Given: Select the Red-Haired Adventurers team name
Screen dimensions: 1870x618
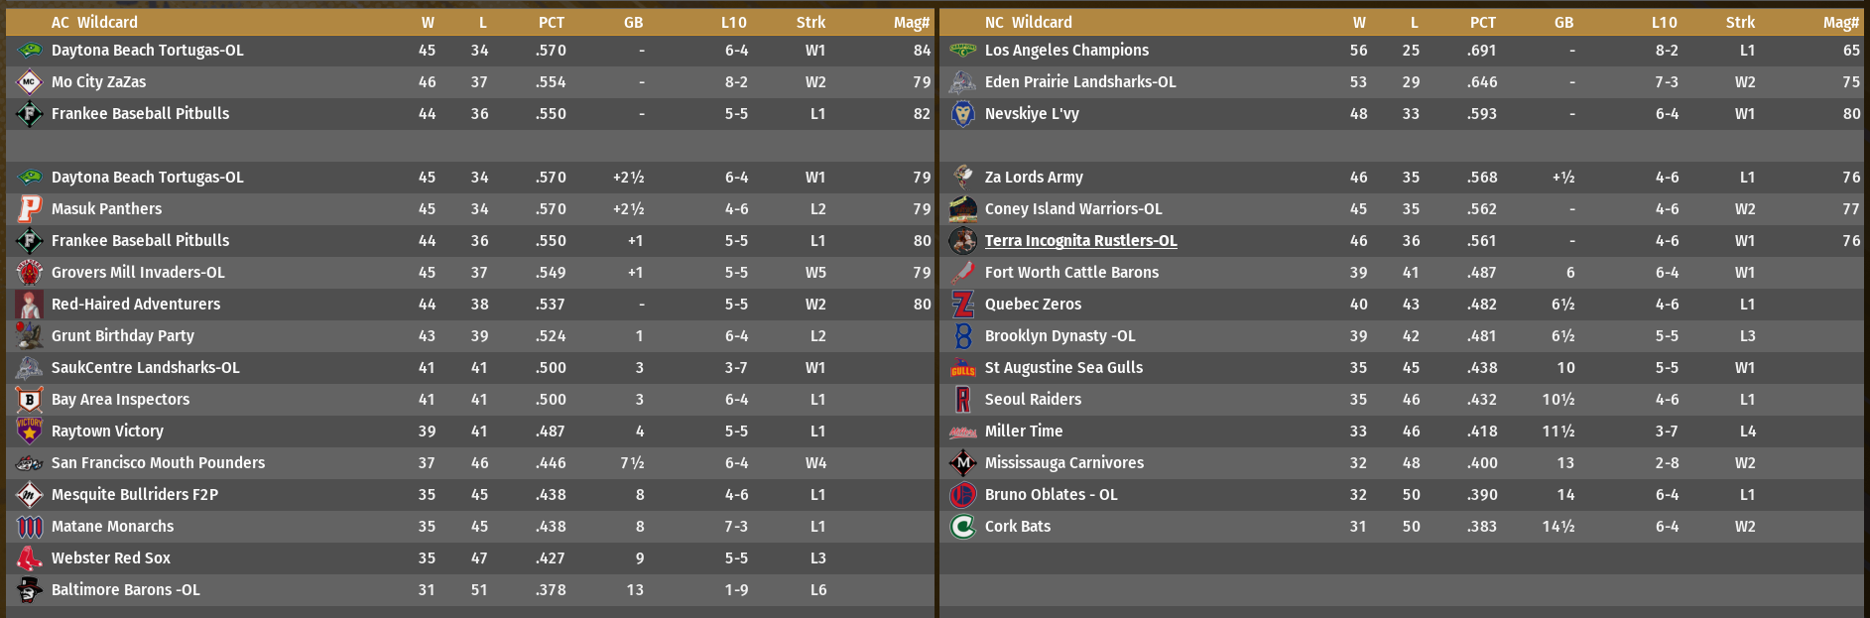Looking at the screenshot, I should (x=136, y=305).
